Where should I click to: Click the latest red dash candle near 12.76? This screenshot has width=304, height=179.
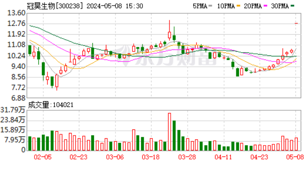click(296, 23)
